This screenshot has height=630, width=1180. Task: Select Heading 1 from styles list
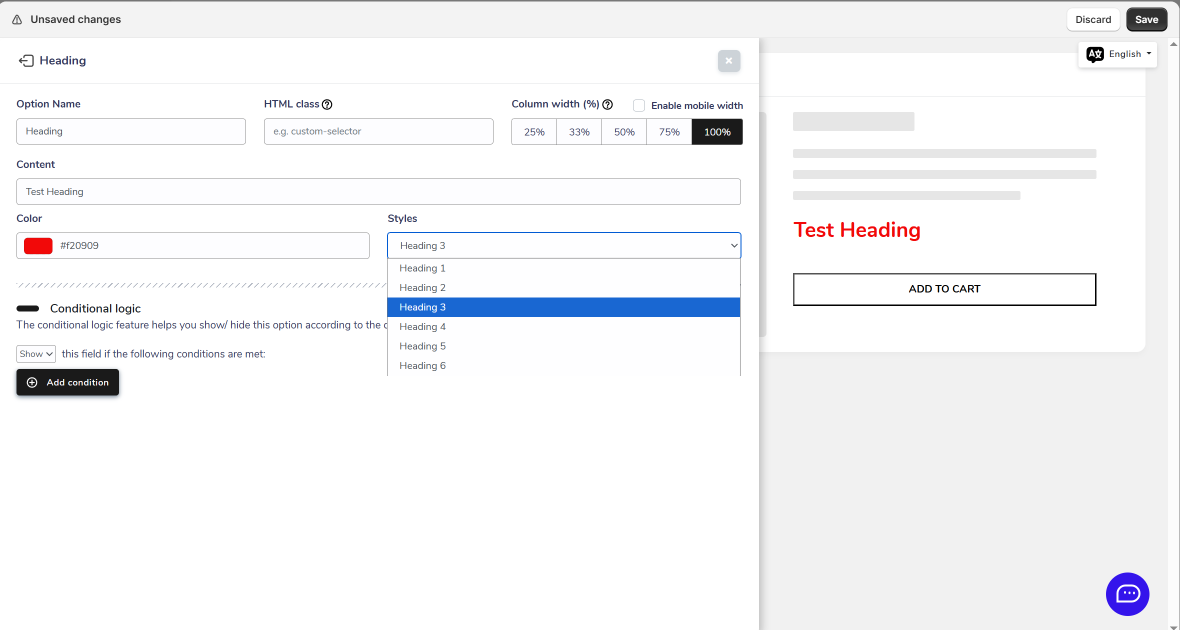[422, 268]
